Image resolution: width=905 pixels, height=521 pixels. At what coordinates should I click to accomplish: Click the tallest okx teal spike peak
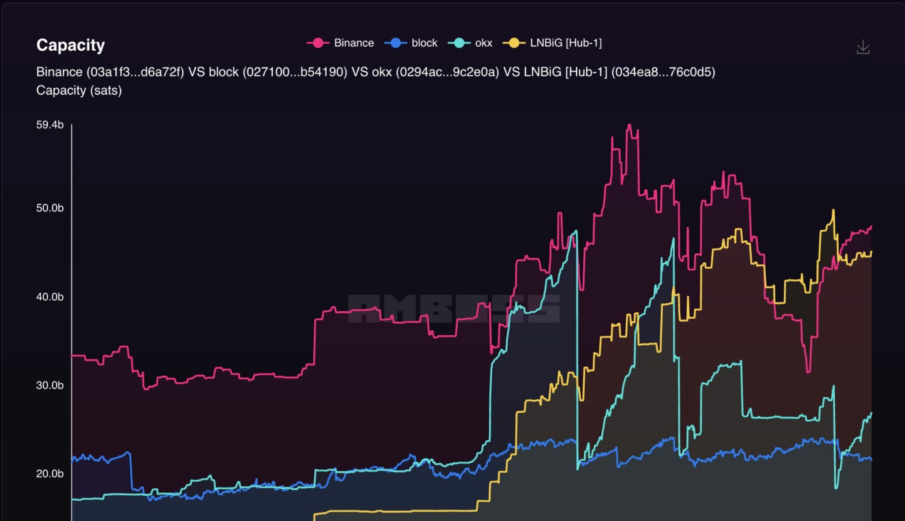(576, 231)
